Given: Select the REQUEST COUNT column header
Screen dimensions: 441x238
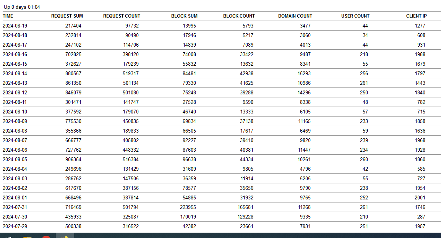Looking at the screenshot, I should tap(122, 16).
